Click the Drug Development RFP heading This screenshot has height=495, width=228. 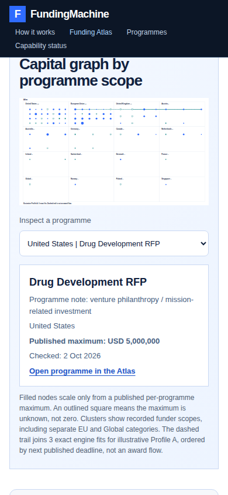pos(88,282)
